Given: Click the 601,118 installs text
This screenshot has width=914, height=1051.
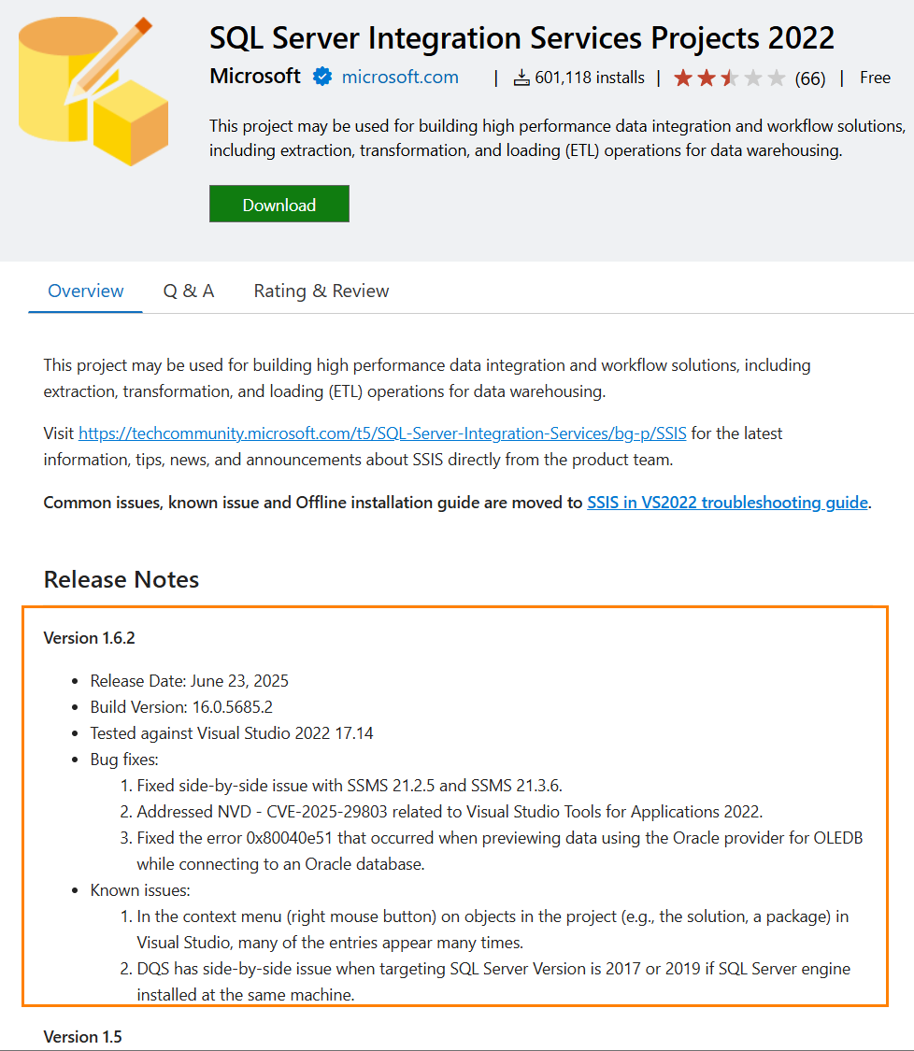Looking at the screenshot, I should 590,78.
